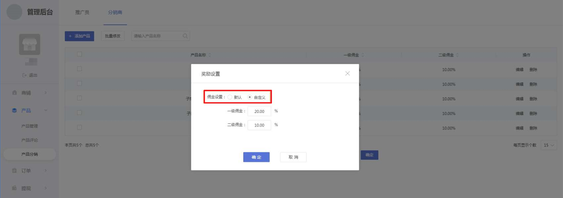Expand the 提现 menu chevron

[x=46, y=188]
